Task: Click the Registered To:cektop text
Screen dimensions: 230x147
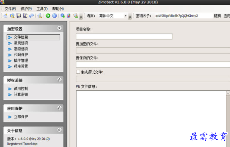Action: pyautogui.click(x=22, y=144)
